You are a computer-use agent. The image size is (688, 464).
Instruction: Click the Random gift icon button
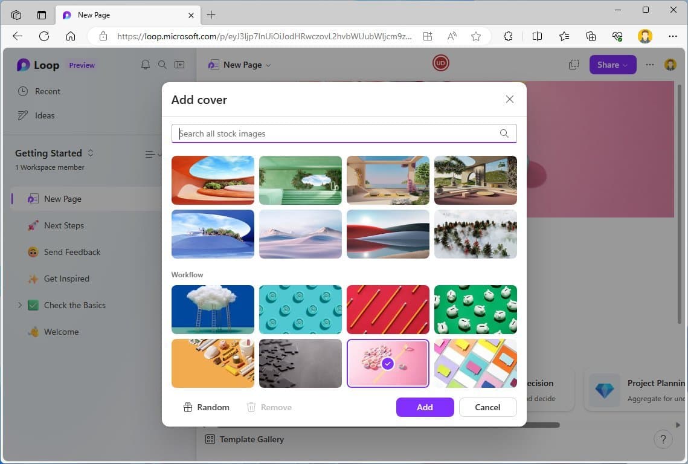click(x=207, y=407)
